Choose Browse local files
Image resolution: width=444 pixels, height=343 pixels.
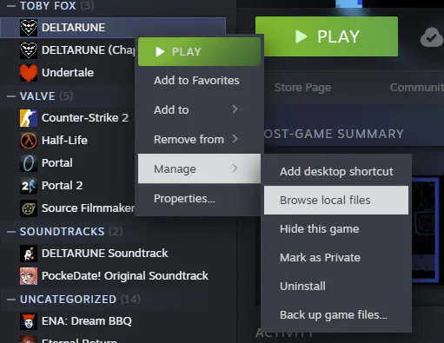(x=336, y=201)
